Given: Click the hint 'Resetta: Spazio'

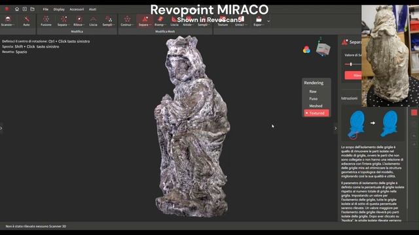Looking at the screenshot, I should (14, 52).
